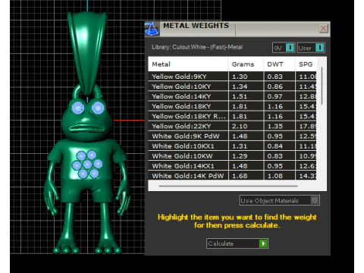Click the Metal Weights scale icon

tap(152, 29)
